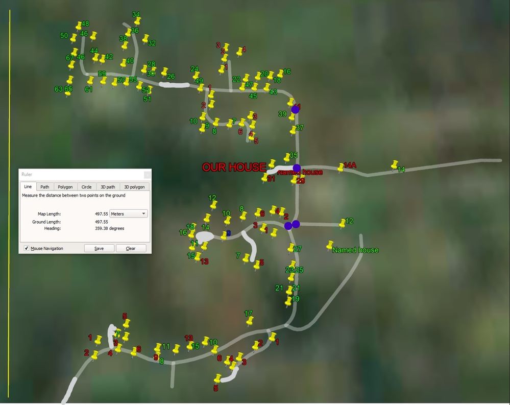Select the 3D path tab
510x405 pixels.
click(x=107, y=187)
